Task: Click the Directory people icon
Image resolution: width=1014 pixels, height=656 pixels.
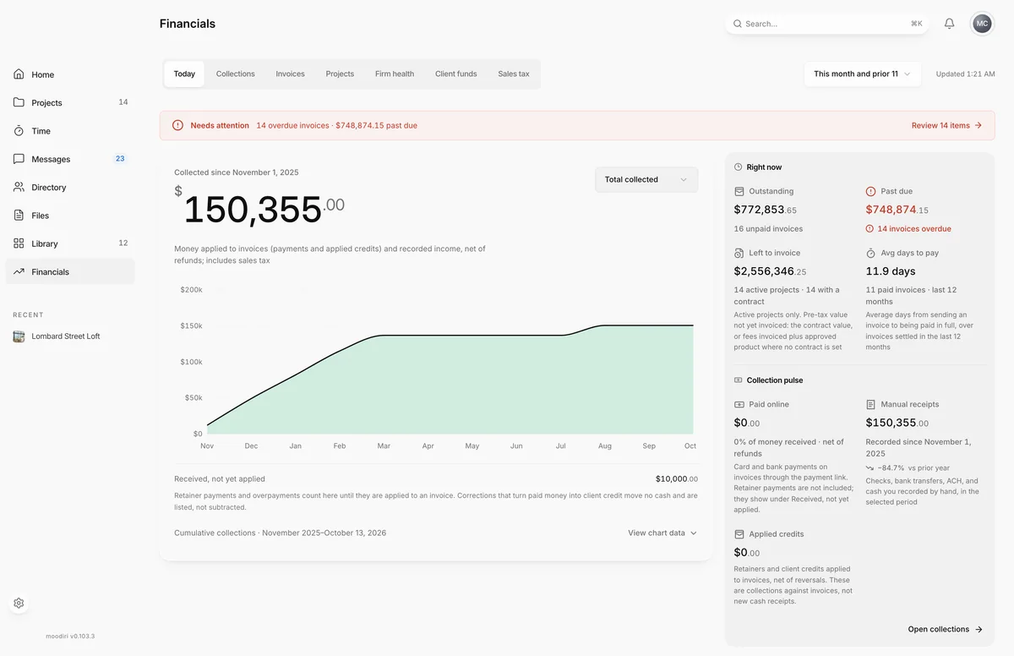Action: [x=19, y=187]
